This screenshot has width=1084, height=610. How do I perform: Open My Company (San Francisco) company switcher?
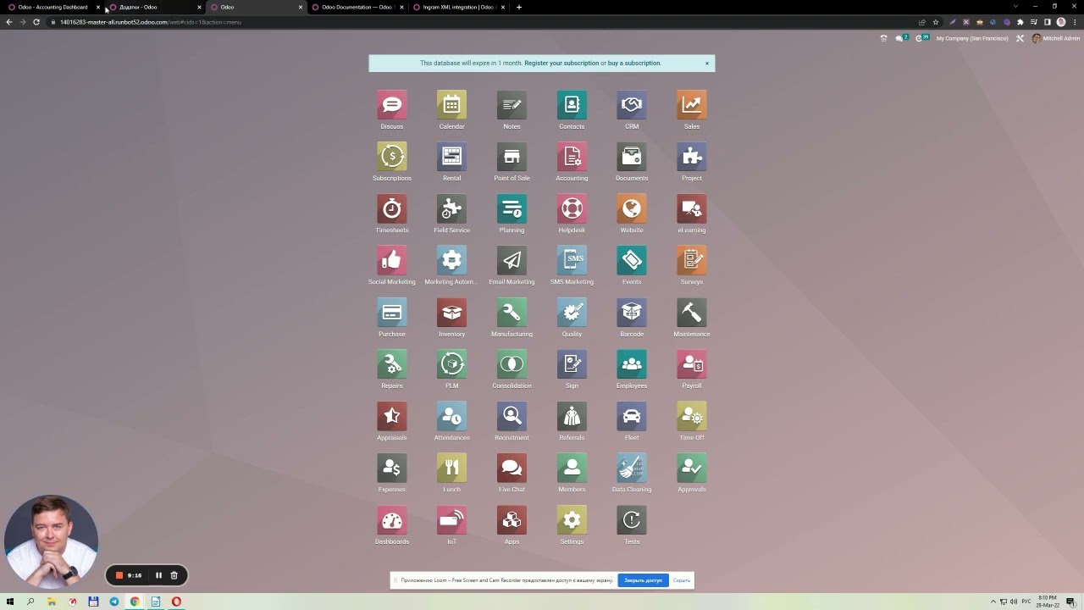[x=972, y=38]
